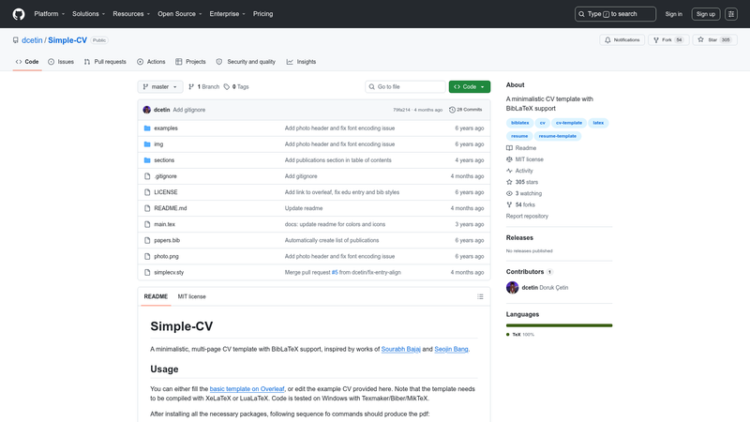750x422 pixels.
Task: Open the sections folder
Action: tap(164, 160)
